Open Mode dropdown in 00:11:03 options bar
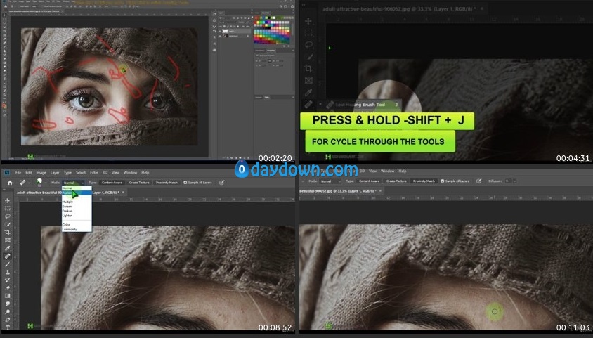The height and width of the screenshot is (338, 593). pyautogui.click(x=330, y=181)
